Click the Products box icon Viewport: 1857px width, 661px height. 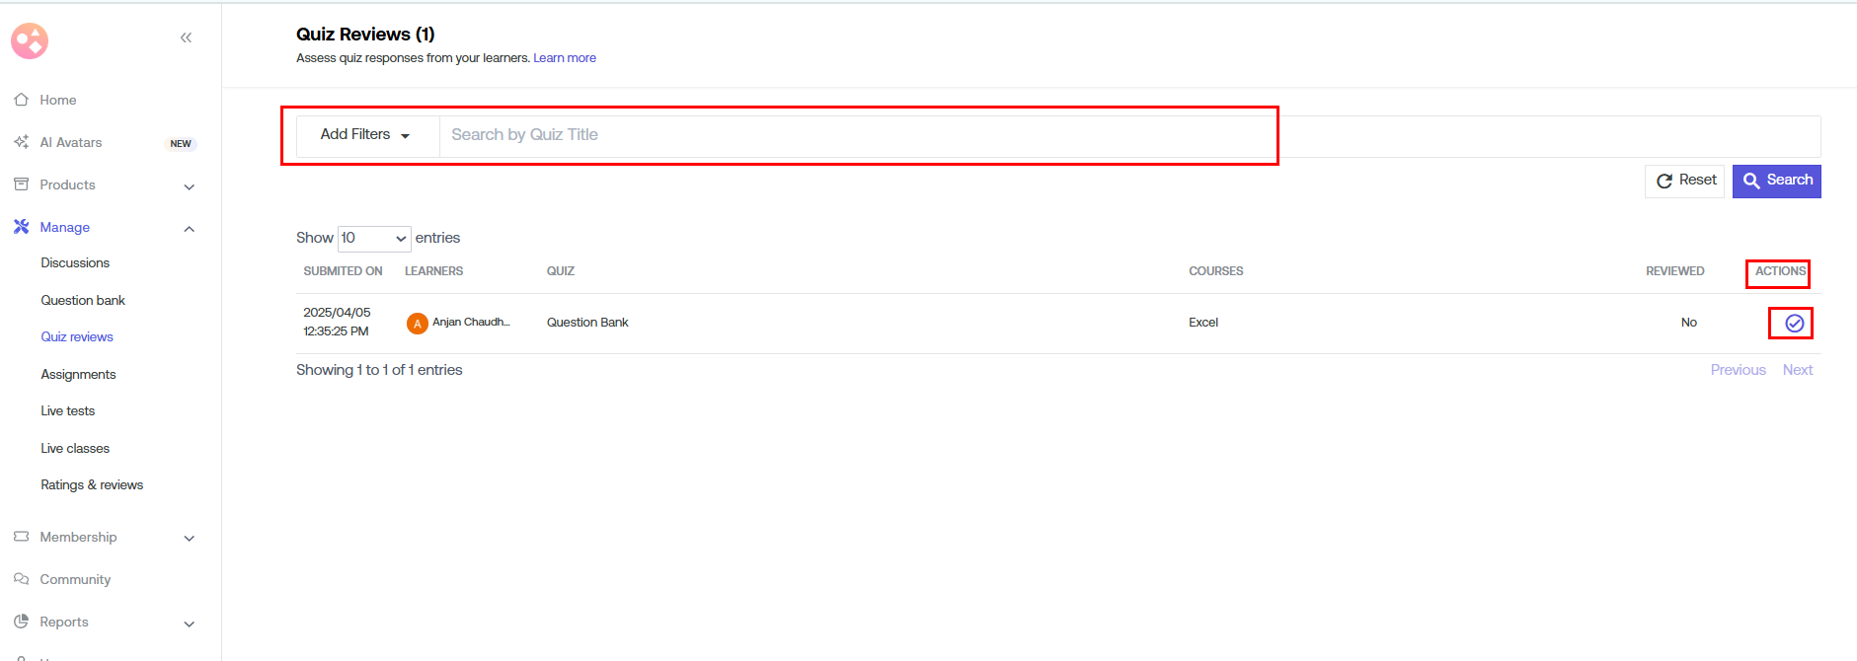click(21, 184)
